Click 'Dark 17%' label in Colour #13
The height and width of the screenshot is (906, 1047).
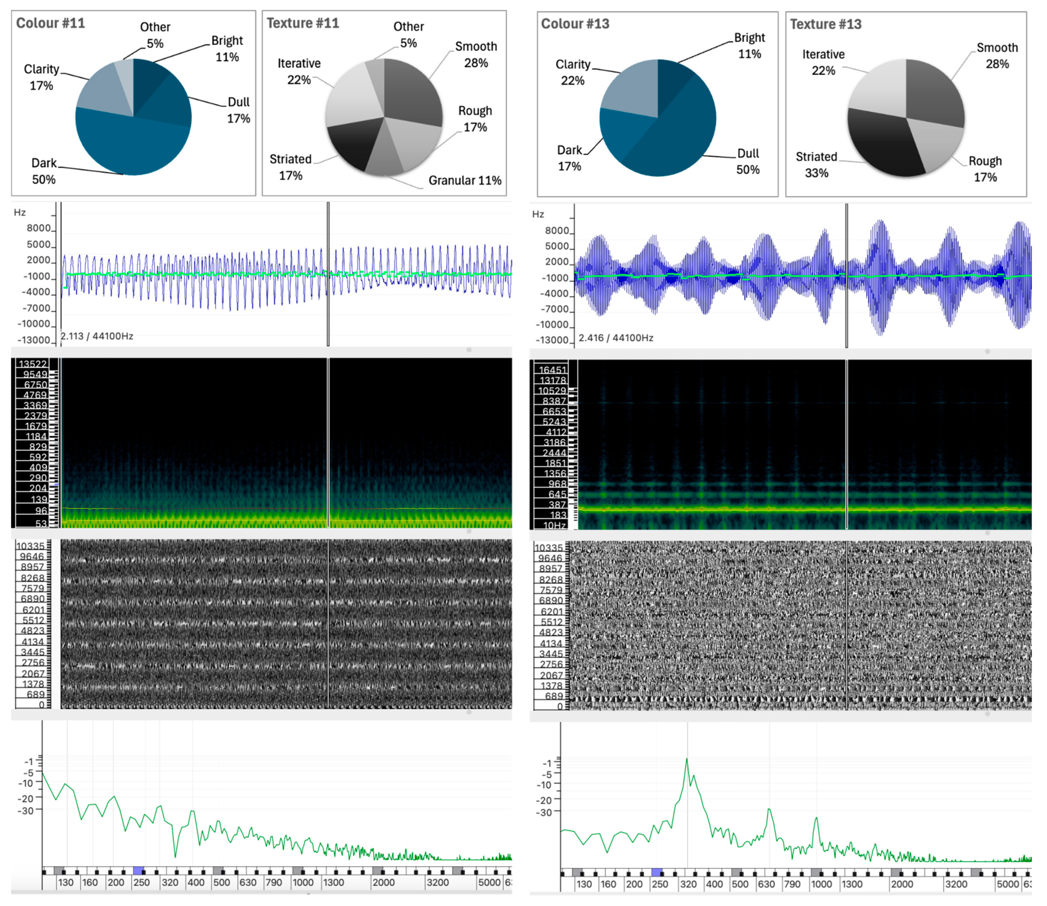coord(569,158)
